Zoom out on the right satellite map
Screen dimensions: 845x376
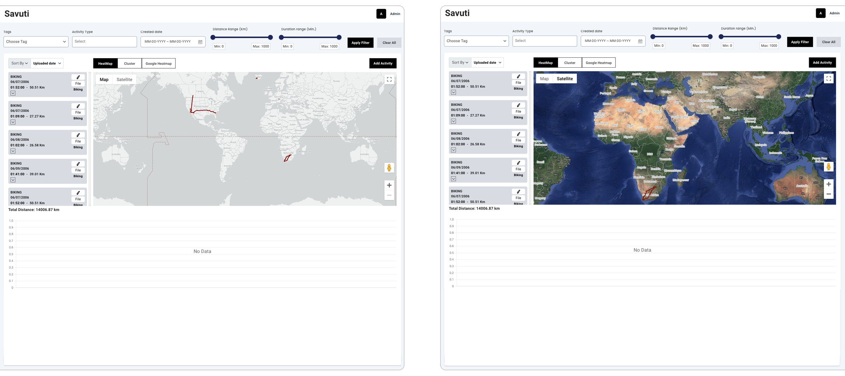(x=828, y=194)
